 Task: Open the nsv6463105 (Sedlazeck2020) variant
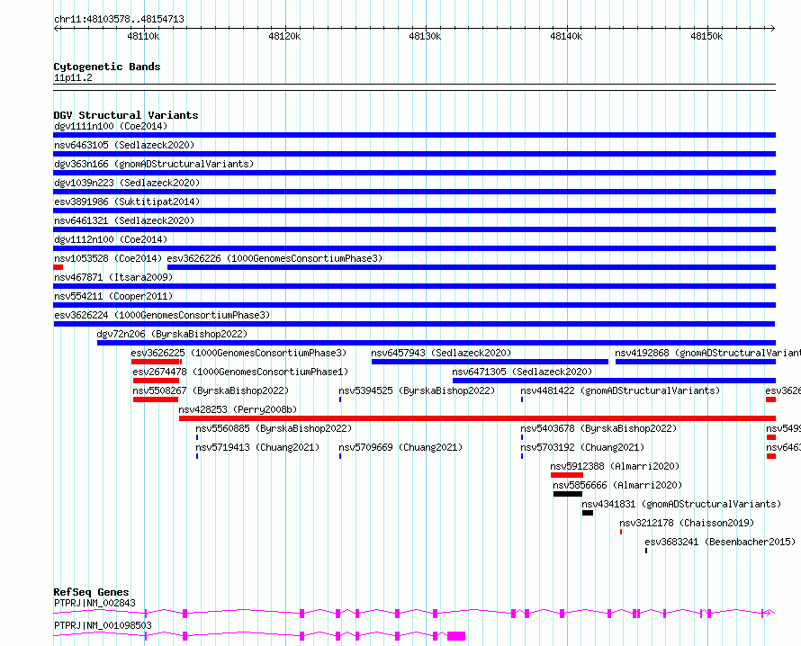pyautogui.click(x=124, y=145)
